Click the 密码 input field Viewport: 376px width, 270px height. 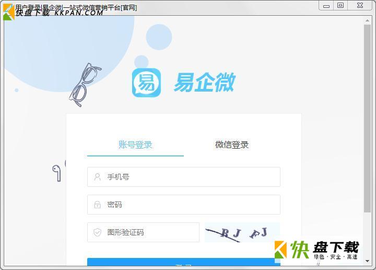coord(184,205)
